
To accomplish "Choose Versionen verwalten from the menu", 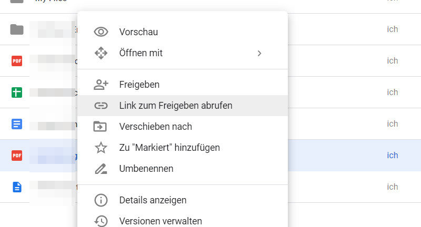I will [x=161, y=221].
